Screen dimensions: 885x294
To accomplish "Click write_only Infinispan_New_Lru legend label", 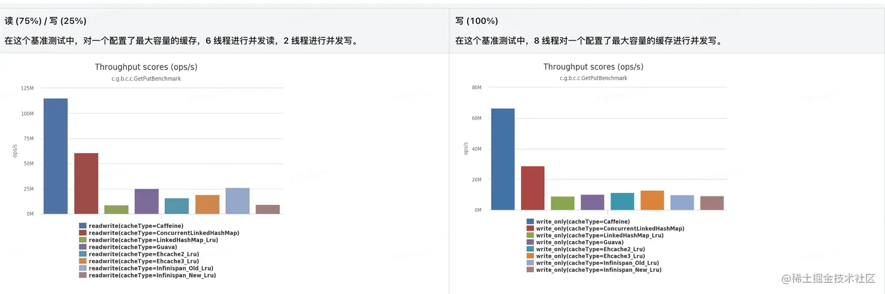I will (x=599, y=270).
